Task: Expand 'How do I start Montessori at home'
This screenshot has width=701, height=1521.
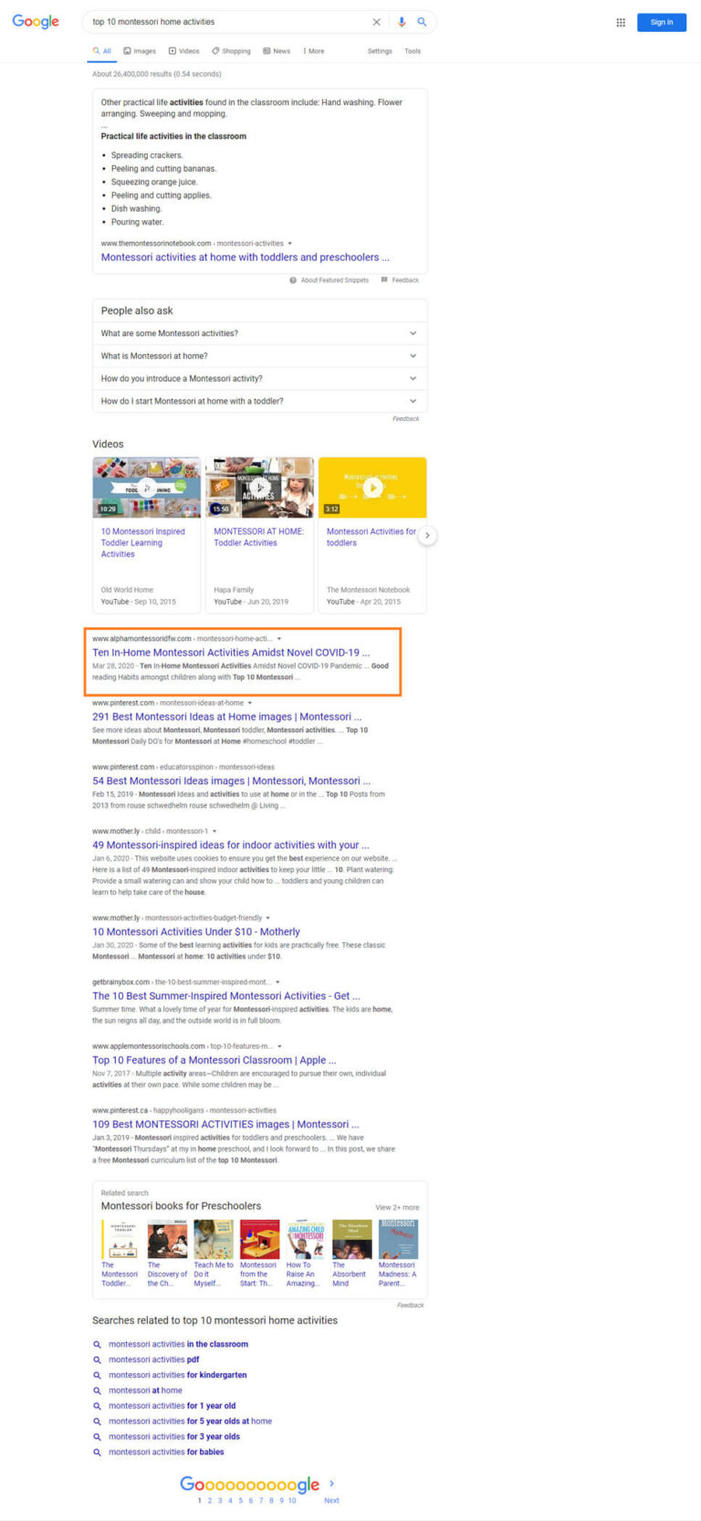Action: (x=259, y=401)
